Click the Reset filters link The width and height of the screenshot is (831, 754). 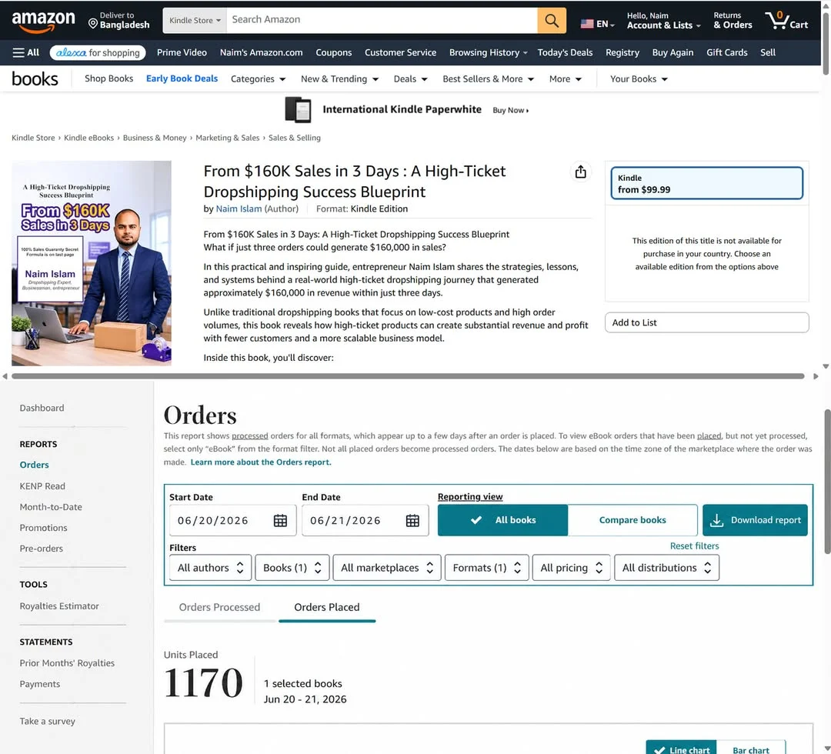click(x=694, y=545)
